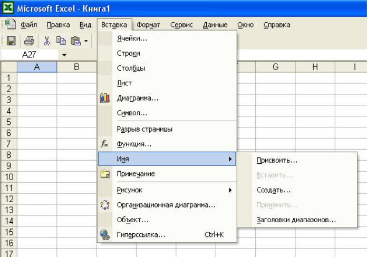Expand the Name Box dropdown arrow

point(64,55)
